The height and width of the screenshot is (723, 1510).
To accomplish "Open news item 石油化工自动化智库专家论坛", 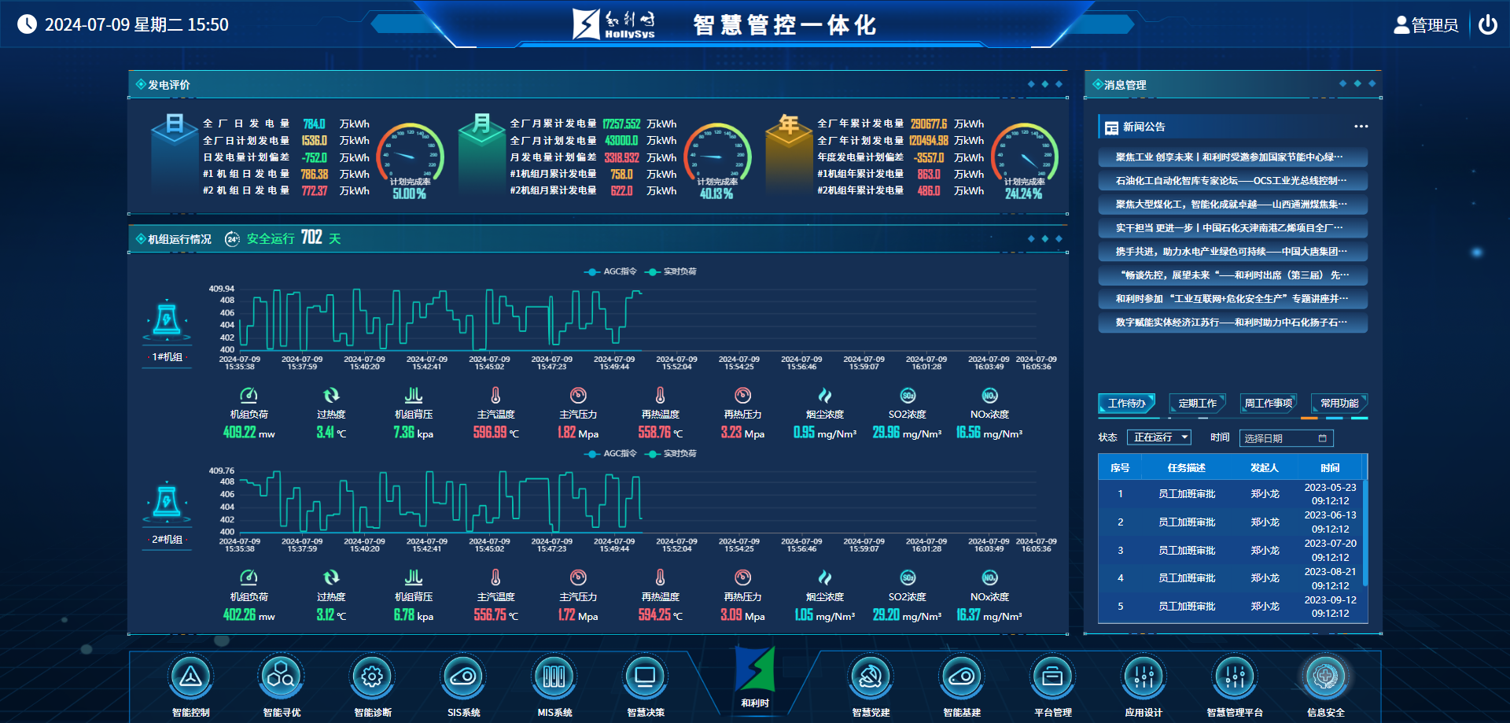I will click(1232, 181).
